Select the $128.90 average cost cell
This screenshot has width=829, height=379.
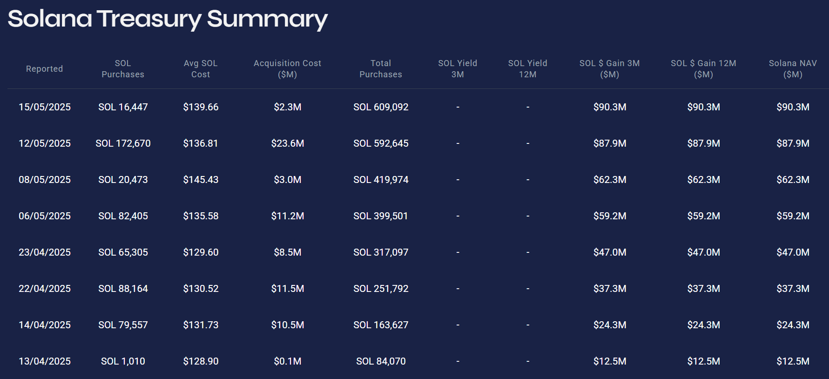click(x=201, y=361)
